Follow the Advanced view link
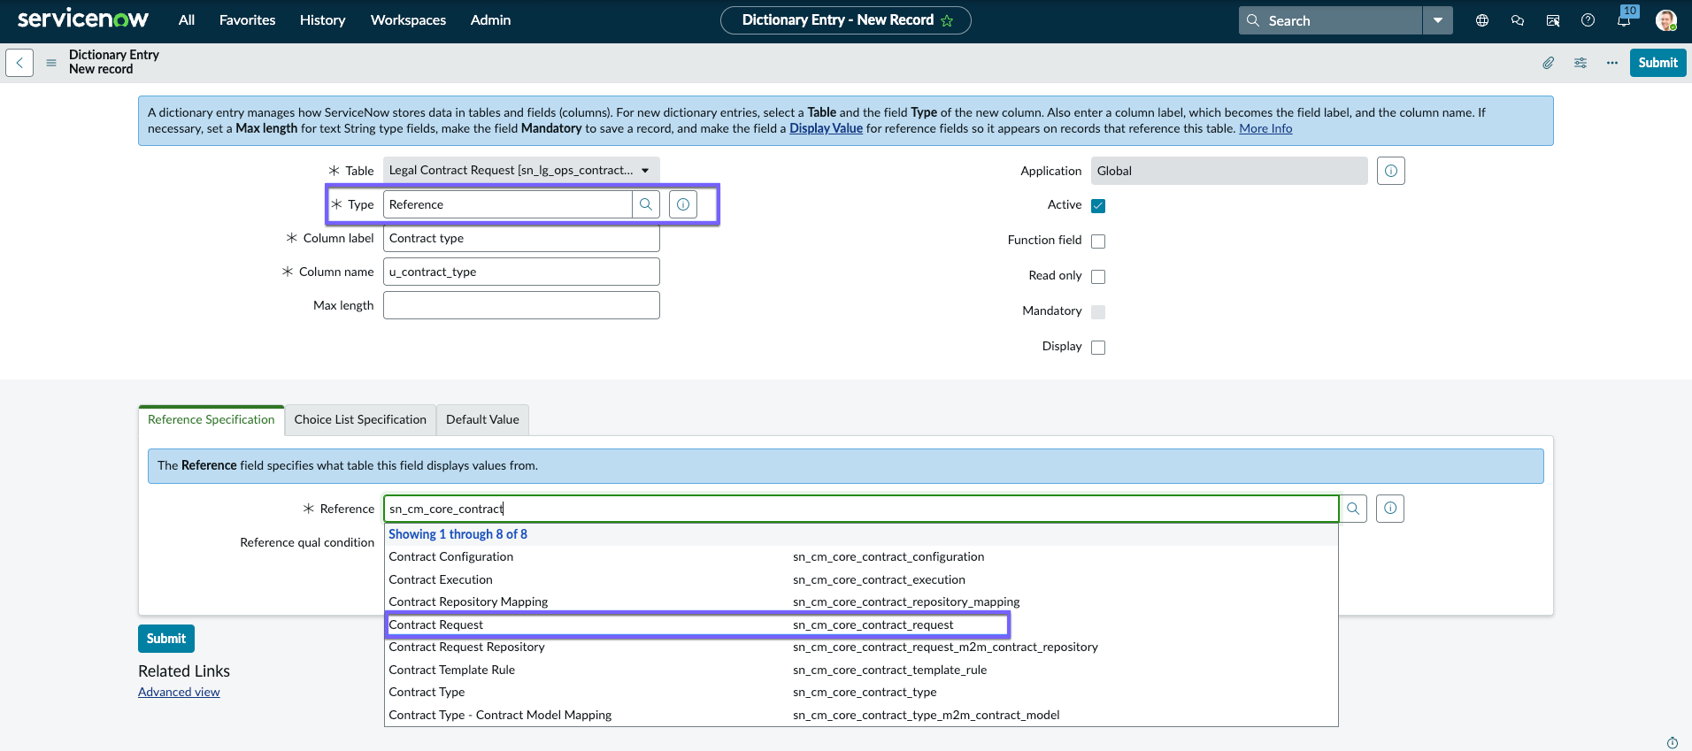This screenshot has width=1692, height=751. click(179, 693)
